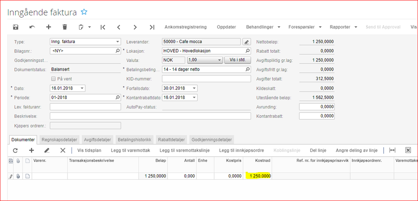
Task: Open the Type dropdown showing Inng. faktura
Action: (118, 42)
